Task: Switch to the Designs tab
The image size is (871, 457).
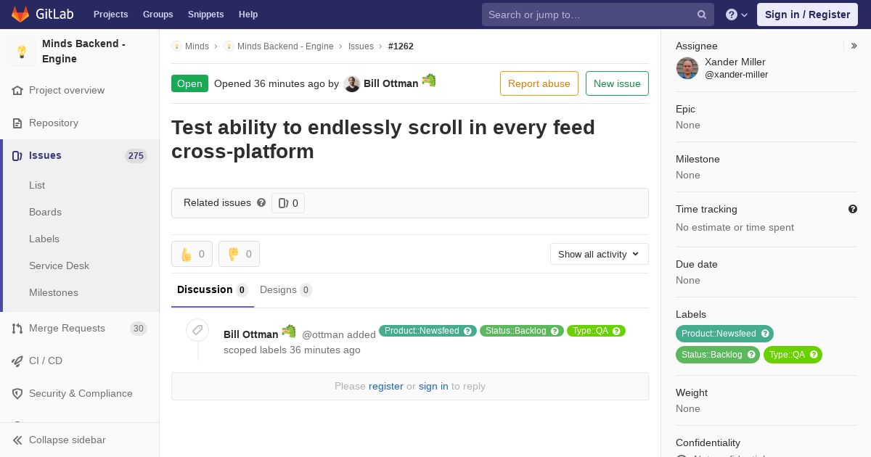Action: pyautogui.click(x=285, y=289)
